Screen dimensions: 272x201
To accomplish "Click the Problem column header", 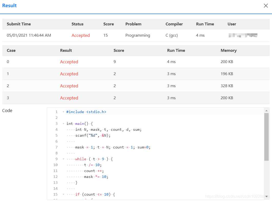I will [133, 24].
